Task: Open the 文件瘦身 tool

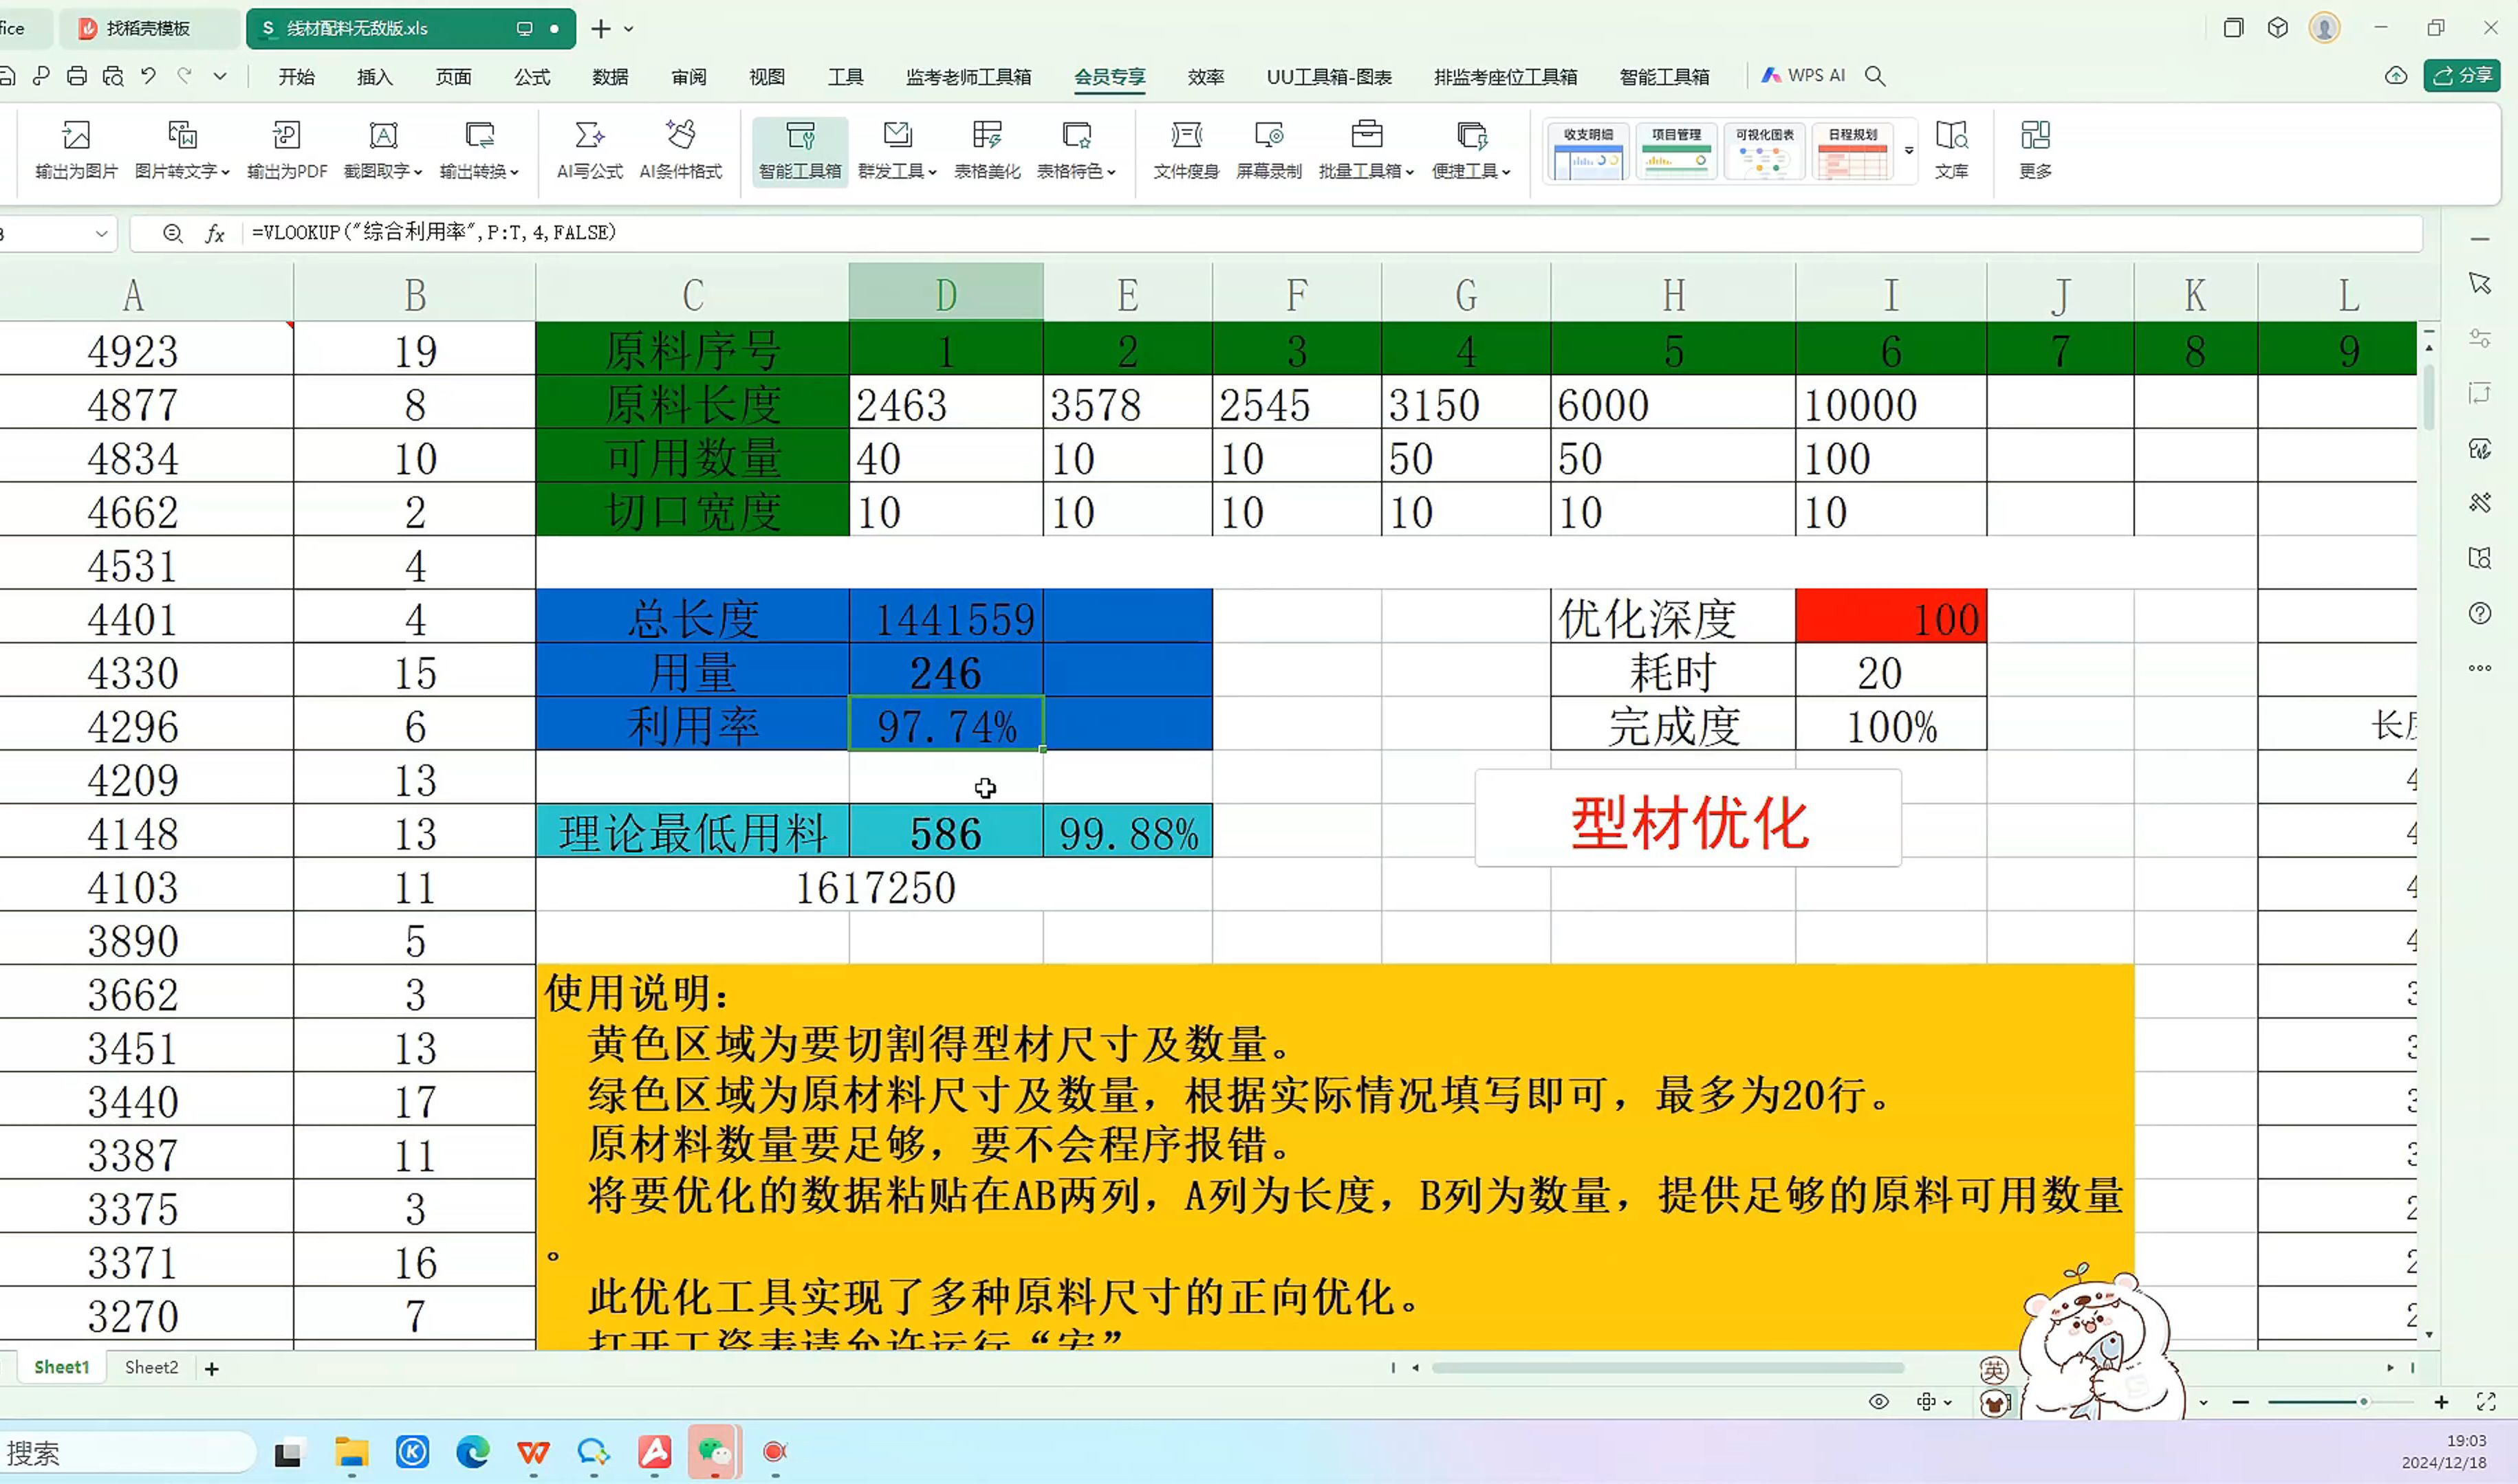Action: point(1186,150)
